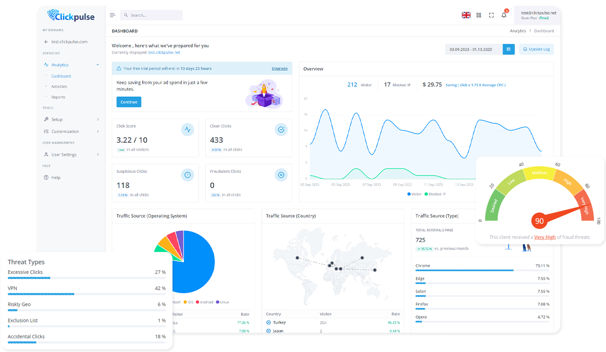This screenshot has width=606, height=352.
Task: Toggle the iOS legend entry
Action: (188, 302)
